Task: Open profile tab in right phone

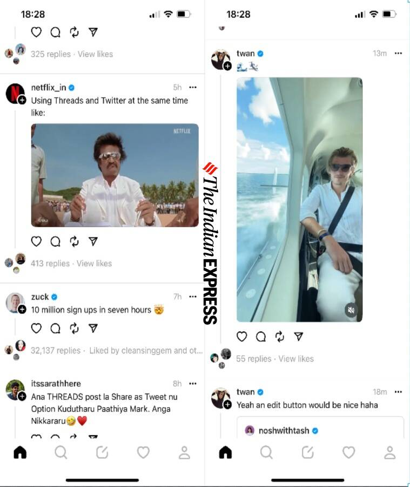Action: 390,452
